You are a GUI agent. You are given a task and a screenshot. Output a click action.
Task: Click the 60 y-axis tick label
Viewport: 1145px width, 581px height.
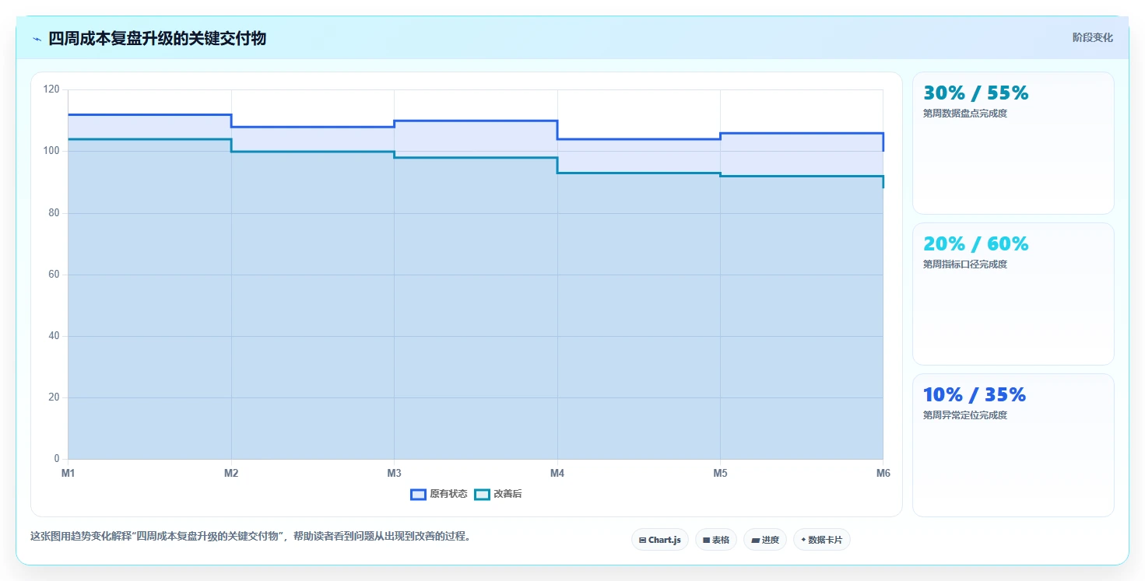click(x=54, y=275)
